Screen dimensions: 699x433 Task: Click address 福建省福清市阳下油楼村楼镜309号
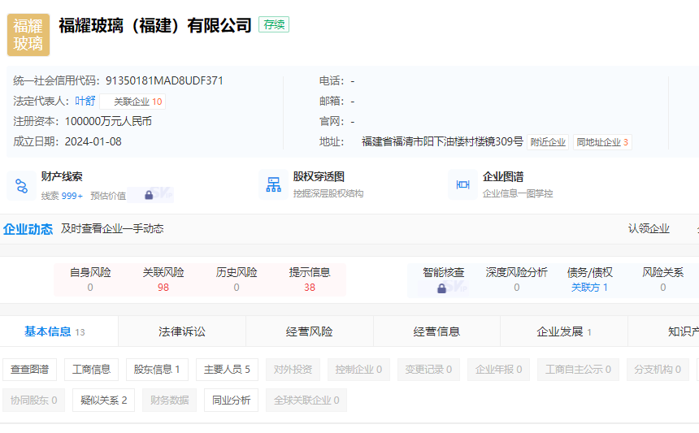tap(442, 141)
